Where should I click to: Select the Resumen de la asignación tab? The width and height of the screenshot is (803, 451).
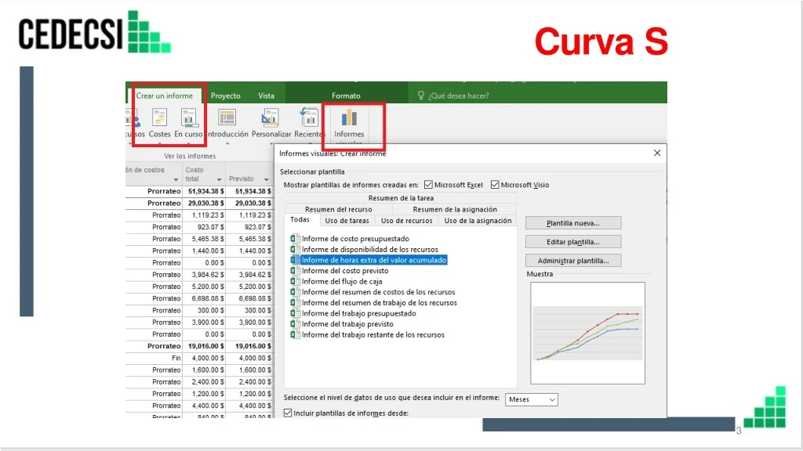point(455,209)
